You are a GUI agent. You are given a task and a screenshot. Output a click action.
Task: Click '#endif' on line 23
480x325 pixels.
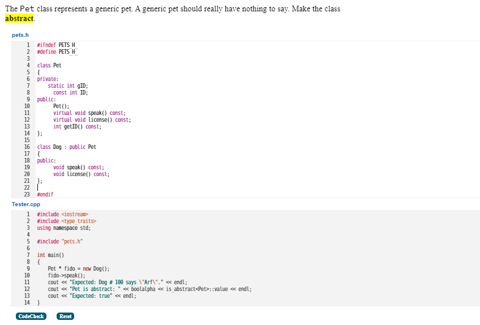45,195
